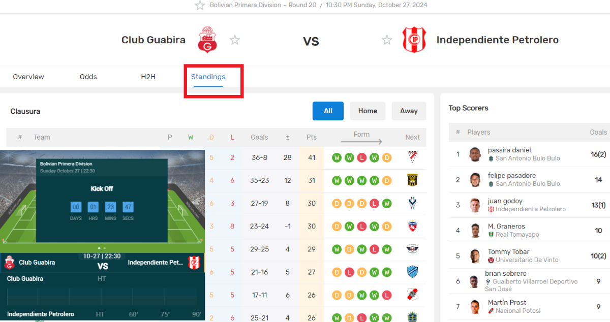Click next-opponent crest in the 29 points row
The height and width of the screenshot is (322, 610).
click(x=413, y=249)
